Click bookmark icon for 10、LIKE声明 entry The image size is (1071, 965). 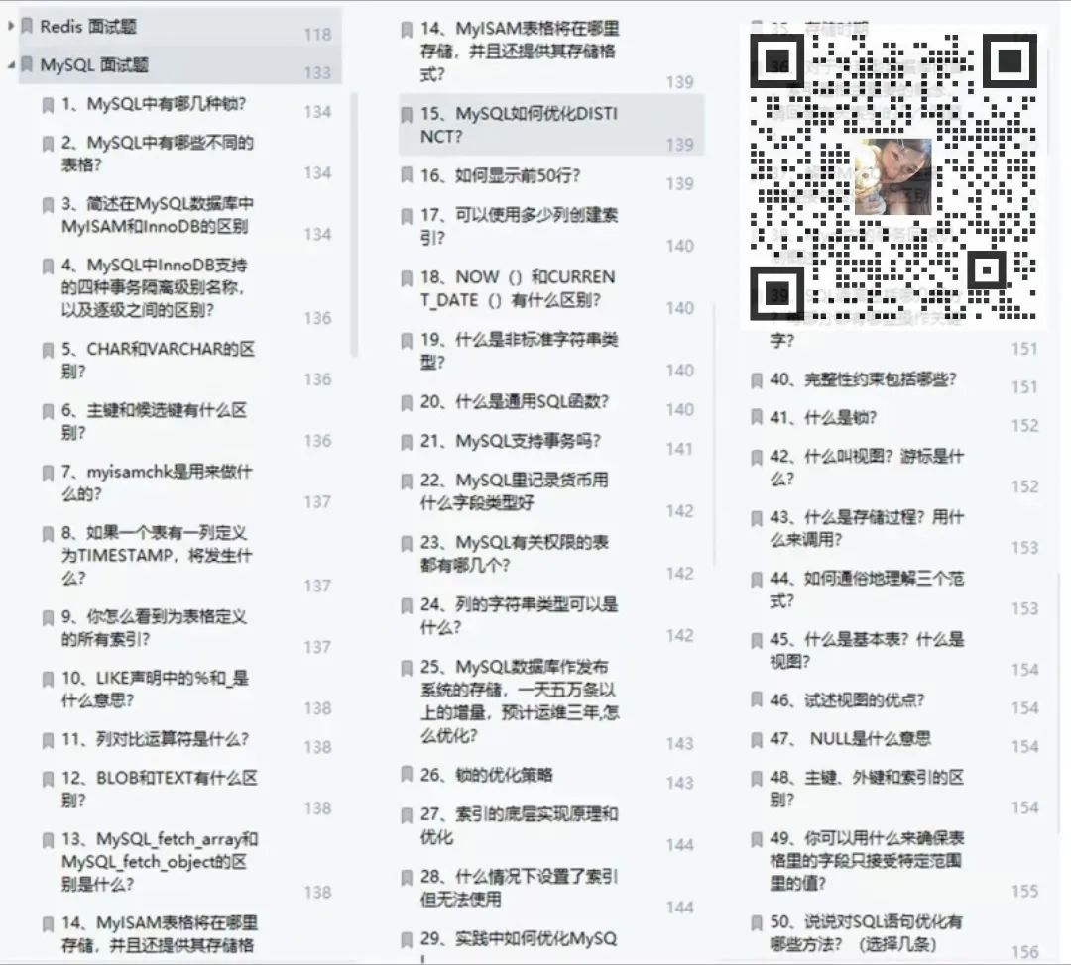(x=48, y=679)
